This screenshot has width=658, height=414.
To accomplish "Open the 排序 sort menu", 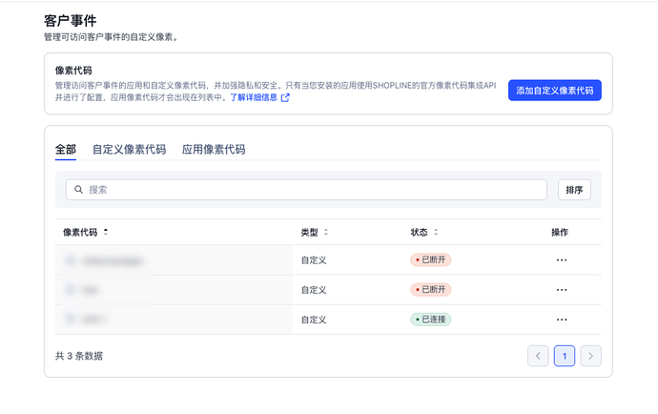I will [574, 190].
